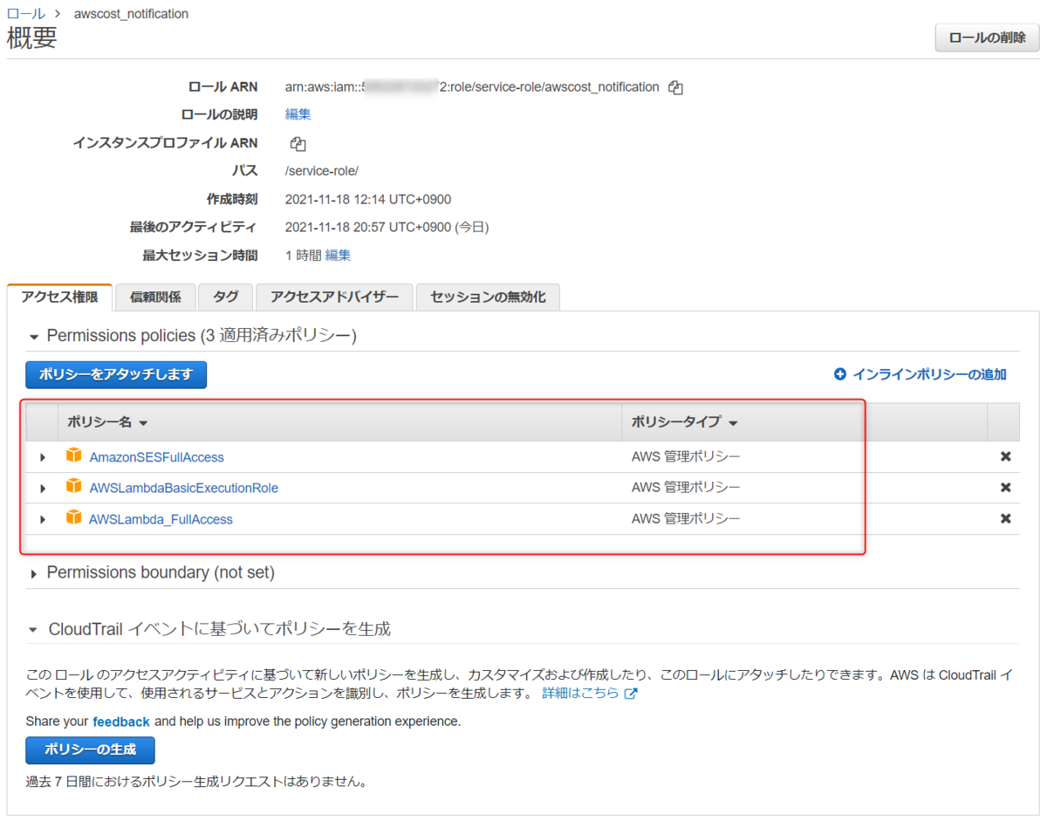The image size is (1047, 828).
Task: Click creation time 2021-11-18 12:14 UTC+0900
Action: [x=368, y=199]
